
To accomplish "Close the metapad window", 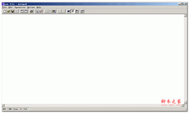I will (x=185, y=4).
